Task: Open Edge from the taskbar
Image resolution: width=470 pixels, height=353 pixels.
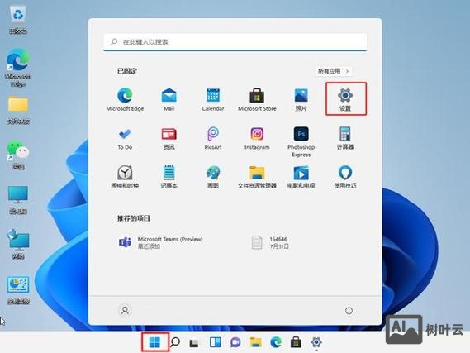Action: (x=276, y=342)
